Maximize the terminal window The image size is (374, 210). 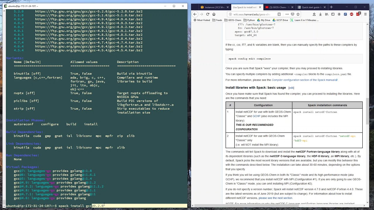pos(174,6)
